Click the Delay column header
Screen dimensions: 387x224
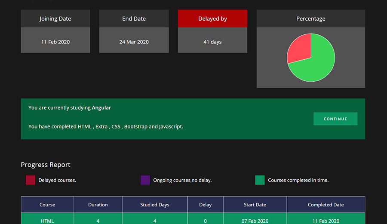pos(206,205)
